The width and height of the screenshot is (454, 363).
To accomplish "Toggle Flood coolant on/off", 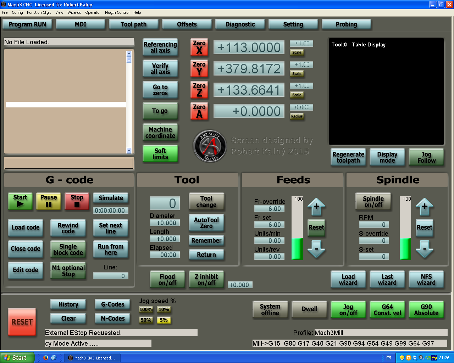I will (167, 280).
